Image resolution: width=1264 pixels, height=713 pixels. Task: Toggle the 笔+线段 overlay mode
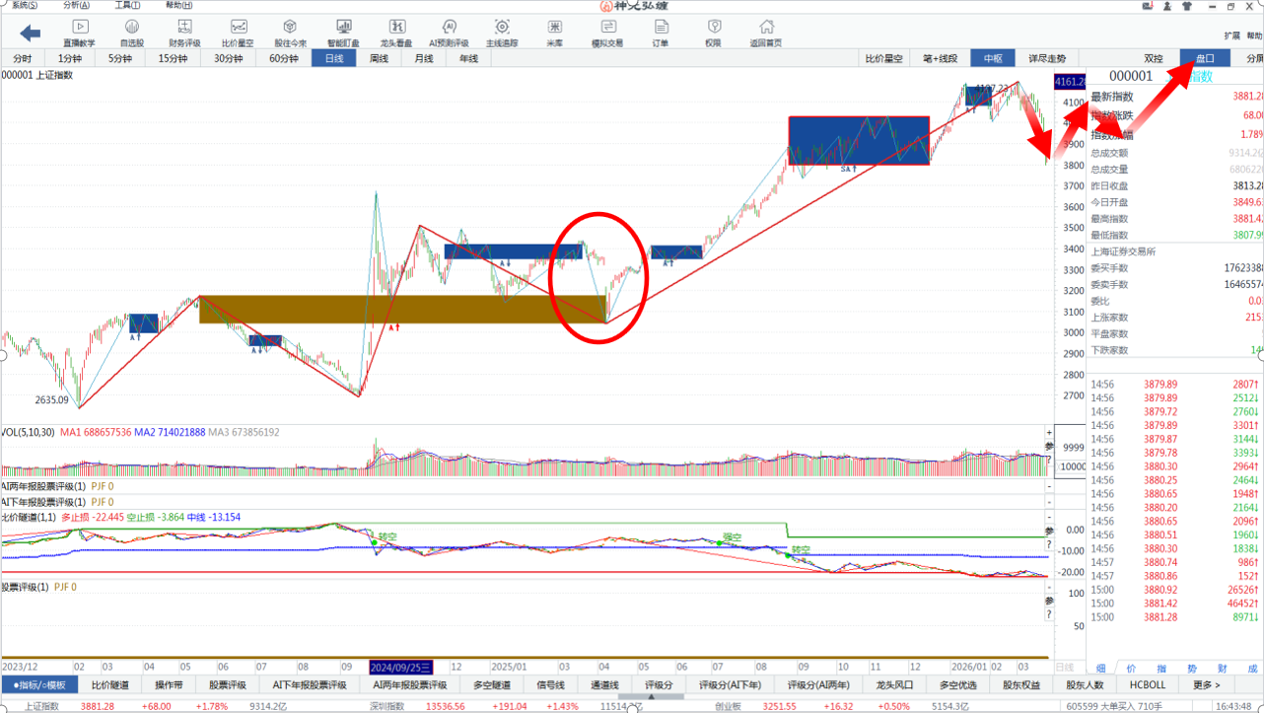940,58
